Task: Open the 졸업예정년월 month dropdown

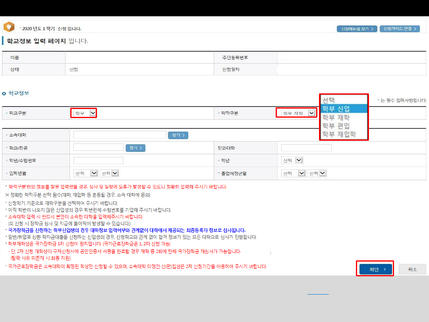Action: click(317, 173)
